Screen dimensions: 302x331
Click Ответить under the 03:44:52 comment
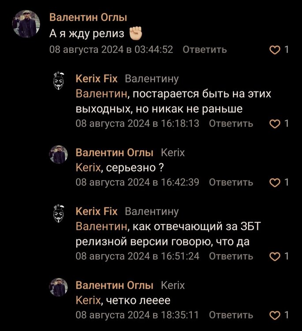pos(205,49)
